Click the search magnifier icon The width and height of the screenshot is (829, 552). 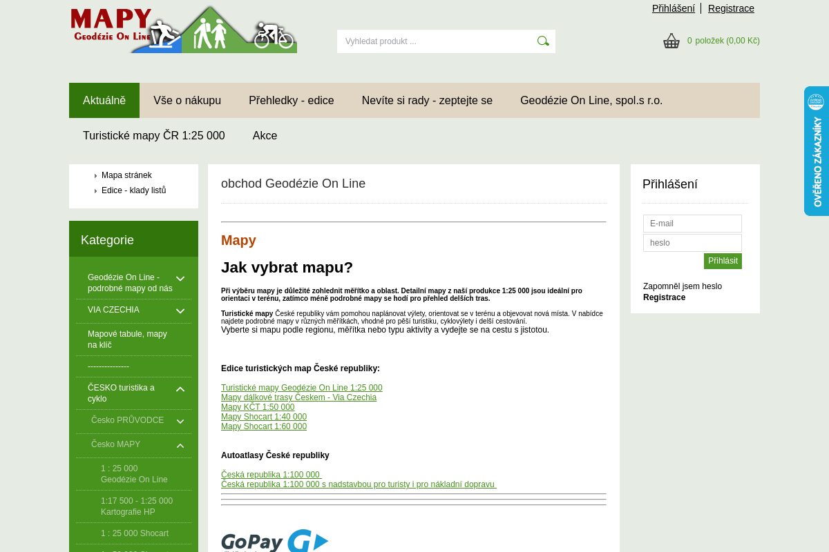coord(543,41)
